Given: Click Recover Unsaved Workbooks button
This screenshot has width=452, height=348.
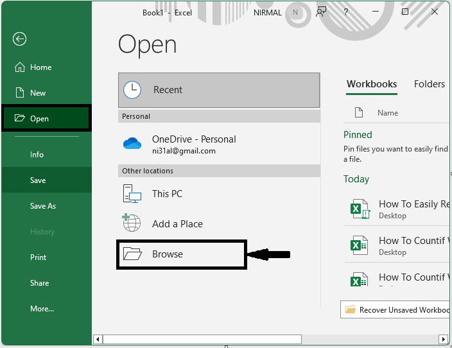Looking at the screenshot, I should [x=395, y=309].
